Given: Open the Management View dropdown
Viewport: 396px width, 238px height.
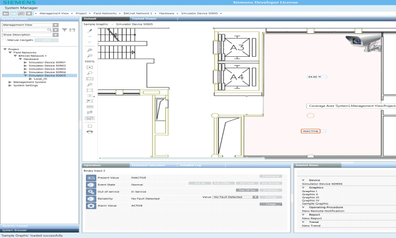Looking at the screenshot, I should point(56,25).
